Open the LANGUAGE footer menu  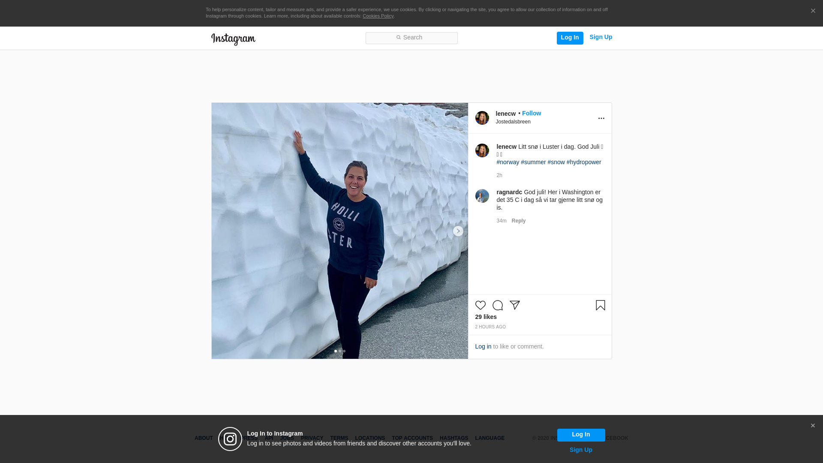(x=490, y=438)
